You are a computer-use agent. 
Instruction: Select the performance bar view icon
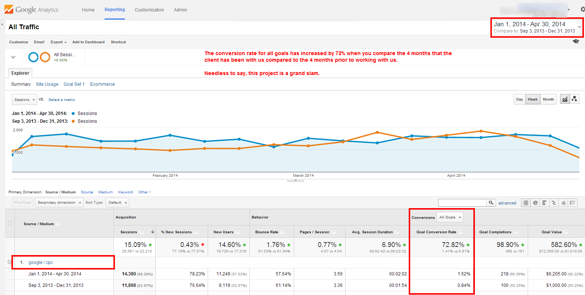(544, 203)
